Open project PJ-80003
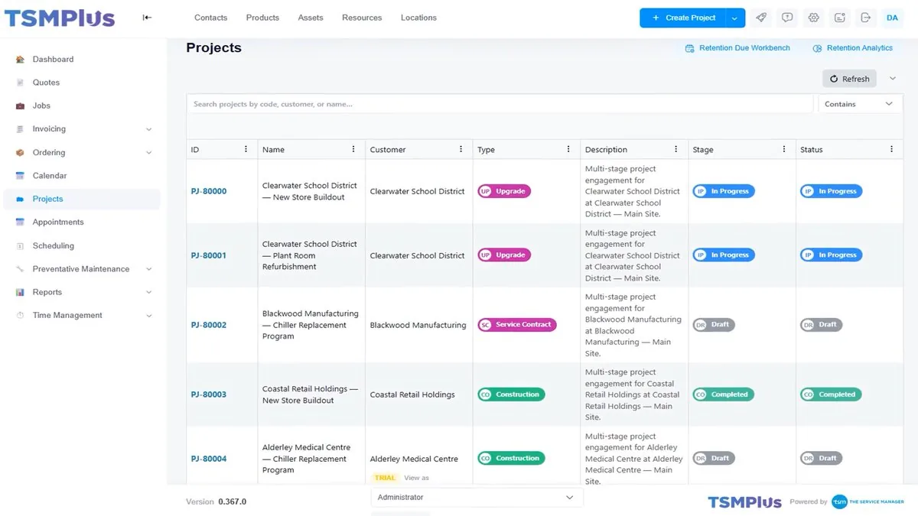 coord(209,394)
